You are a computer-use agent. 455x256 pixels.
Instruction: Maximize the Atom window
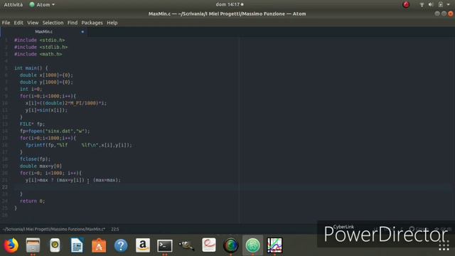pos(444,14)
